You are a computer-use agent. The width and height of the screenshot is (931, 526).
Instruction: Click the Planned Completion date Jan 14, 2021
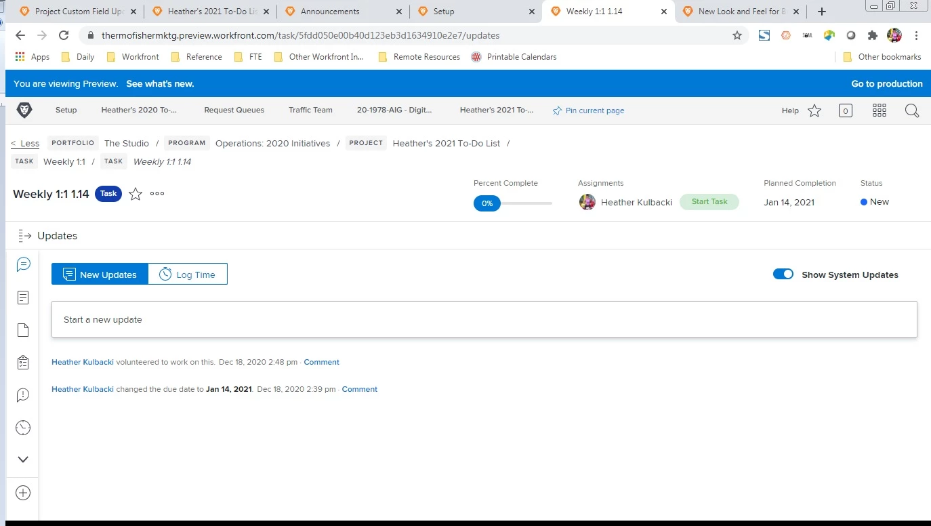pyautogui.click(x=789, y=202)
